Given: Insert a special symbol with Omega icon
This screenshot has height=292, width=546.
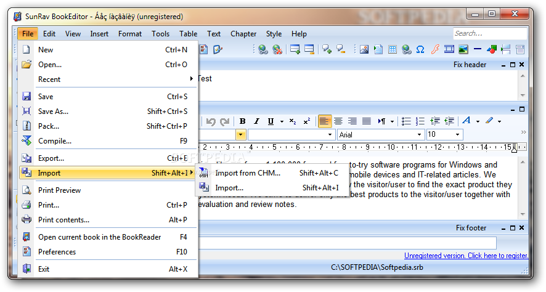Looking at the screenshot, I should point(420,49).
